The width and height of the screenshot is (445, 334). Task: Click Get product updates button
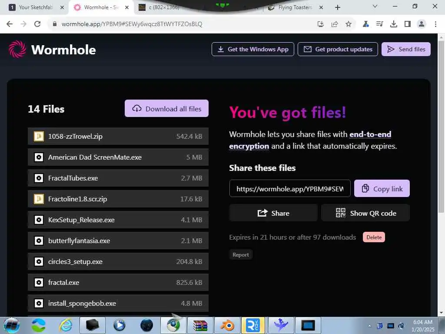(x=338, y=49)
